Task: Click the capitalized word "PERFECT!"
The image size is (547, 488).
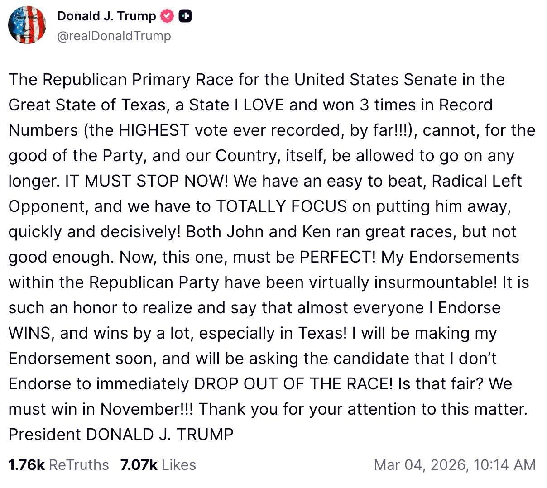Action: pyautogui.click(x=338, y=257)
